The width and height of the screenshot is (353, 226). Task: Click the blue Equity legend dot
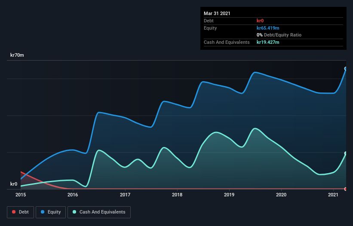[x=43, y=212]
